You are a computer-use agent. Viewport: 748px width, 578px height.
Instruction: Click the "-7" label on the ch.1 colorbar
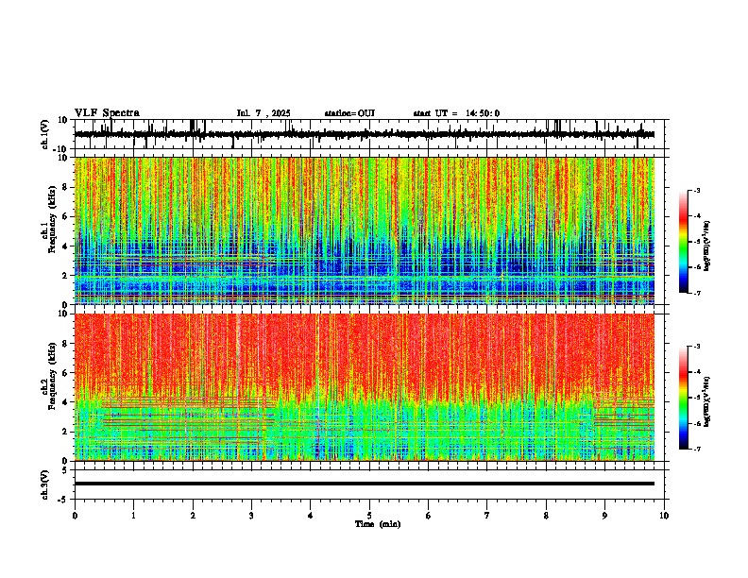[x=696, y=293]
